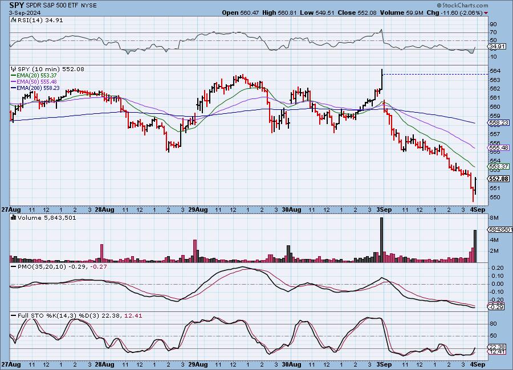
Task: Click the 564 price axis label
Action: 495,71
